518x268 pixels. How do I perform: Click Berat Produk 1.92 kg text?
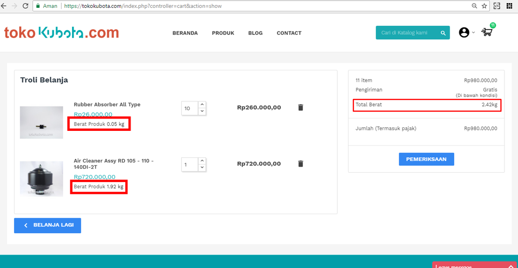(98, 186)
